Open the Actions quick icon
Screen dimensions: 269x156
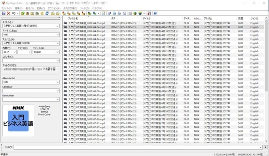[x=95, y=13]
